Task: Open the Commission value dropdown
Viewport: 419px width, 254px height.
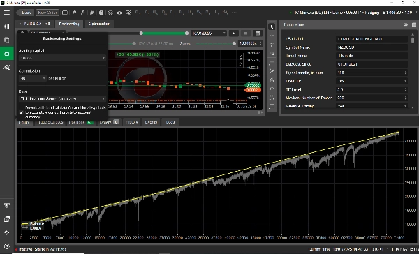Action: click(x=33, y=78)
